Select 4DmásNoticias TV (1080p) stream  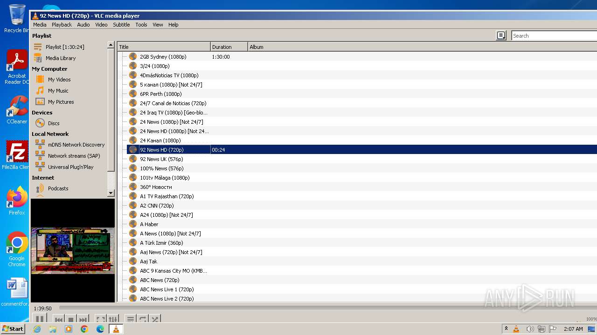(169, 75)
